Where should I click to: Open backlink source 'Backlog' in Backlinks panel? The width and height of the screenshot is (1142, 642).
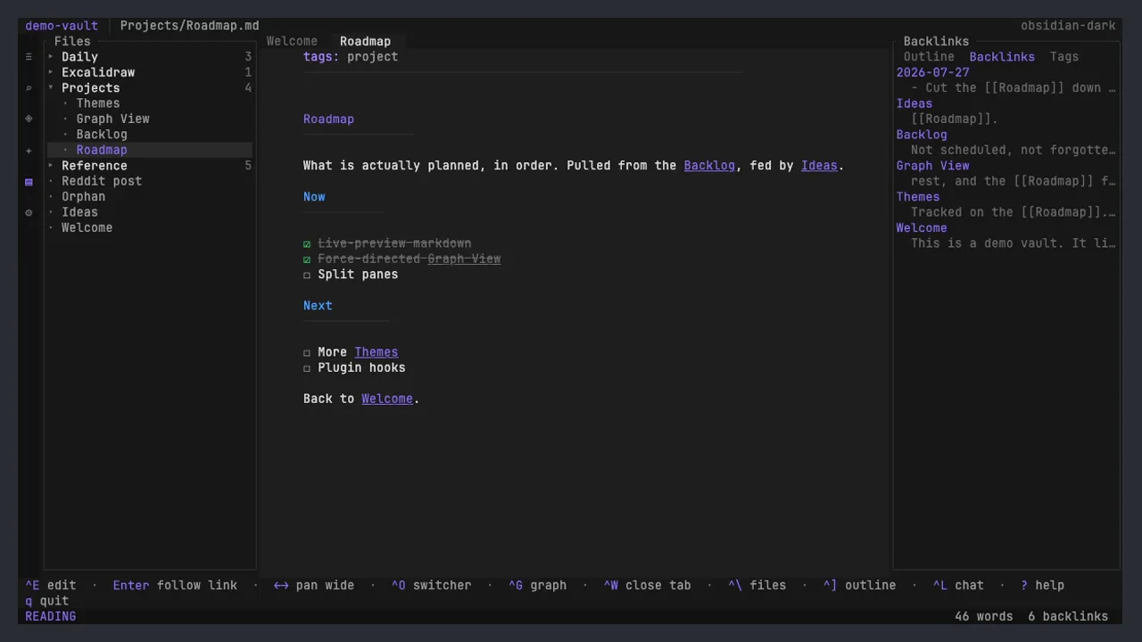click(922, 135)
